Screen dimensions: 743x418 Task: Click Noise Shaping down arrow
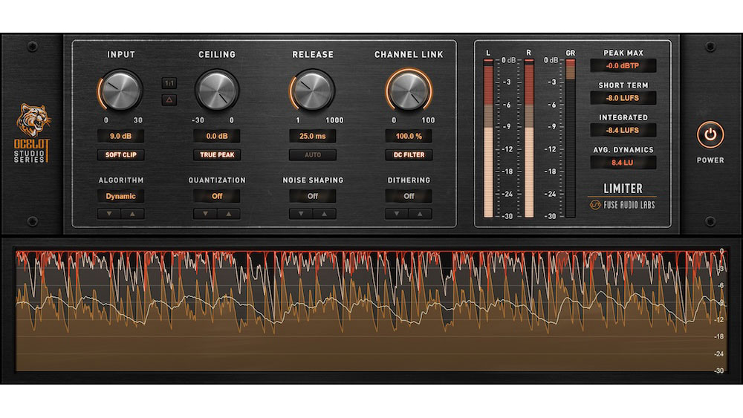click(x=301, y=214)
